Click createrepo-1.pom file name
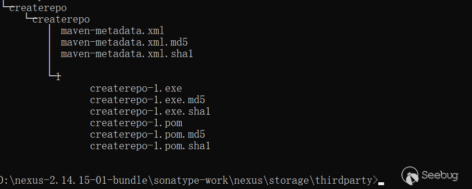472x189 pixels. (x=136, y=123)
